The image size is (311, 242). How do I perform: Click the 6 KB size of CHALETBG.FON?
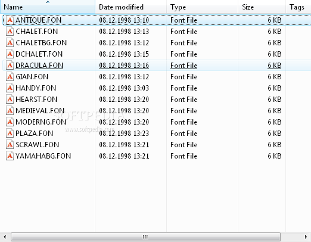[275, 43]
